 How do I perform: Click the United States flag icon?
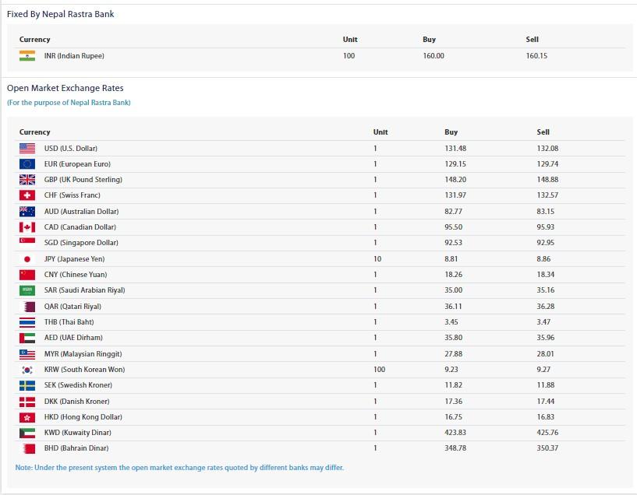pyautogui.click(x=27, y=149)
